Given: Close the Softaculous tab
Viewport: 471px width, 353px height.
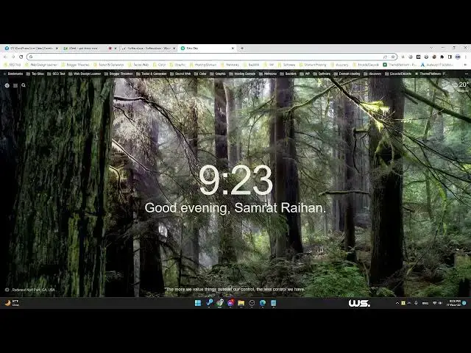Looking at the screenshot, I should pyautogui.click(x=174, y=48).
